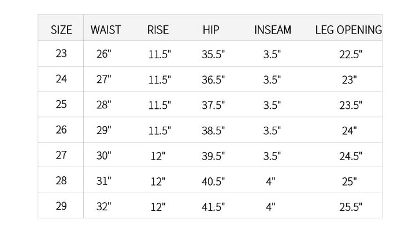Select size 23 in the size column
The image size is (416, 235).
pyautogui.click(x=61, y=54)
